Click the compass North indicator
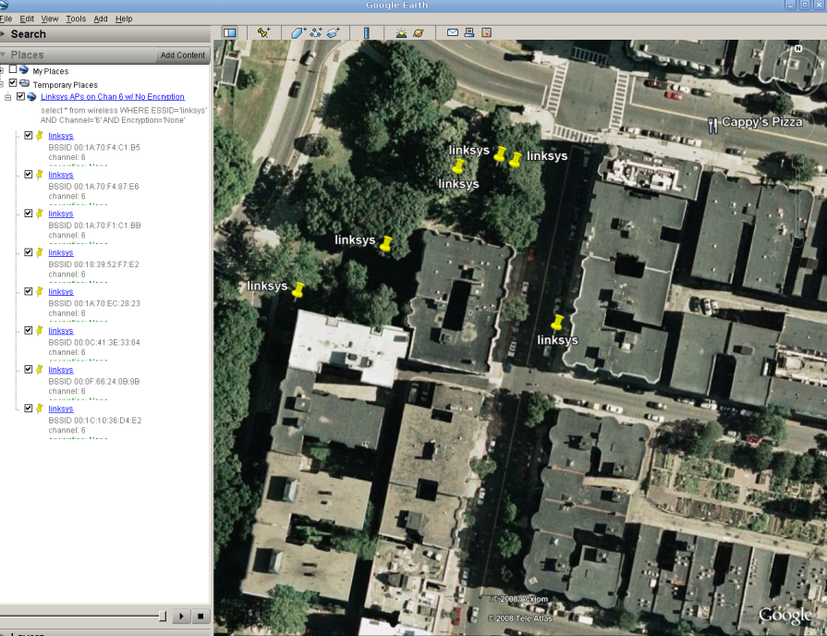The width and height of the screenshot is (827, 636). 798,49
